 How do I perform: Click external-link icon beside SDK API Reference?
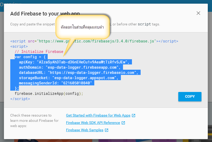[x=123, y=123]
